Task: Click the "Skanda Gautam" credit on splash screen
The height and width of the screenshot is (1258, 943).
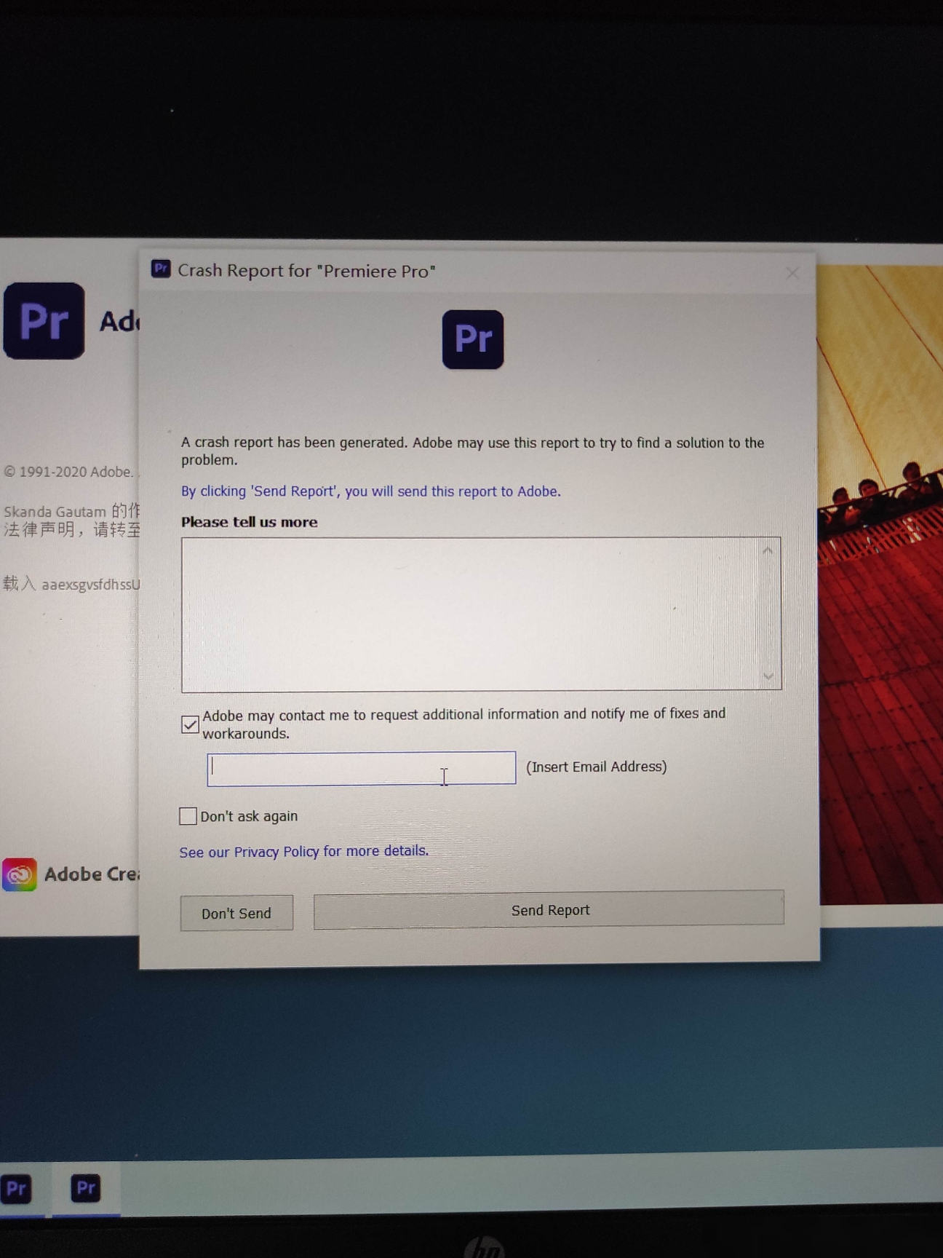Action: point(55,512)
